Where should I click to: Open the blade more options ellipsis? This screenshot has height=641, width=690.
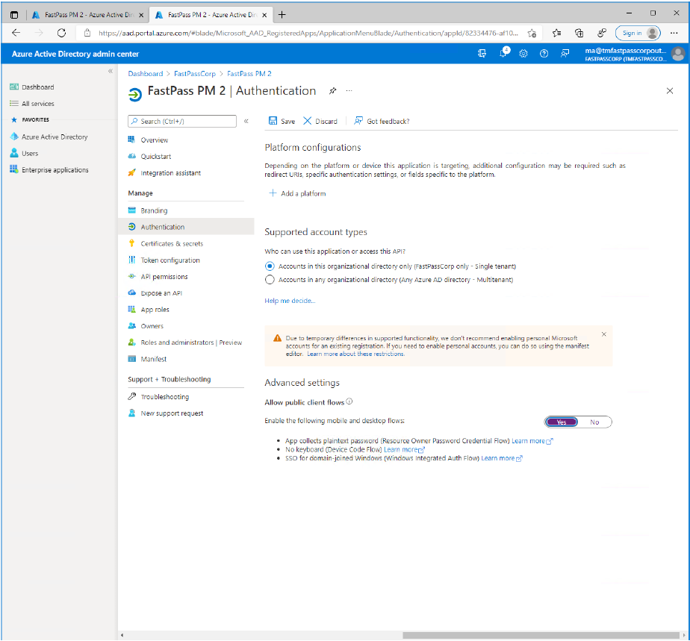click(349, 91)
